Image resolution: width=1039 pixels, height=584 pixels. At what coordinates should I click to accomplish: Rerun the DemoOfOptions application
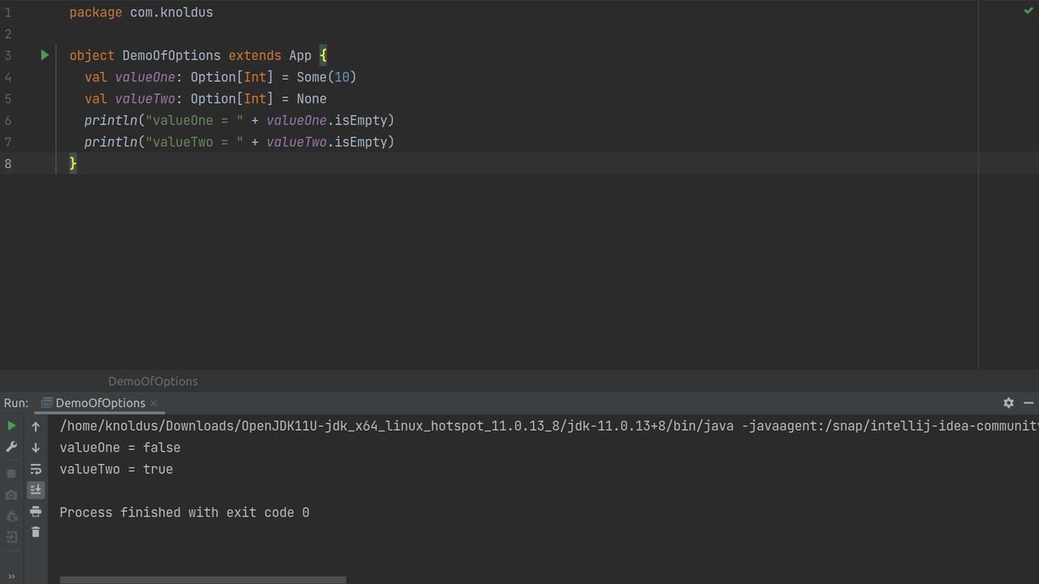coord(11,425)
